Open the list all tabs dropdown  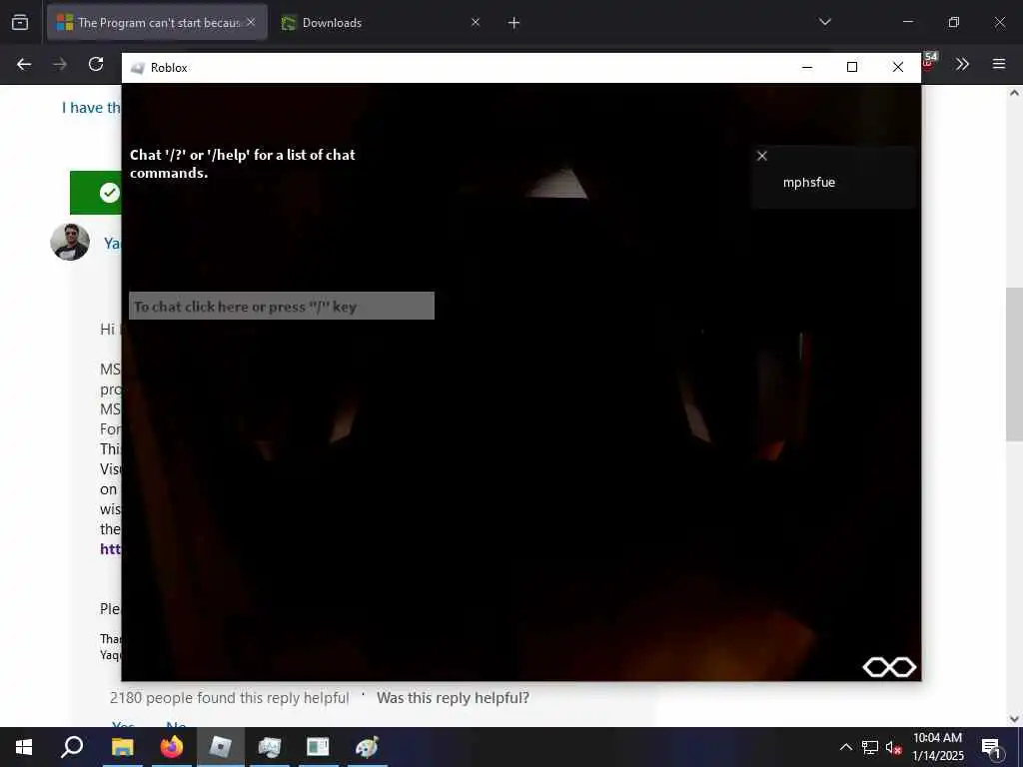coord(825,22)
